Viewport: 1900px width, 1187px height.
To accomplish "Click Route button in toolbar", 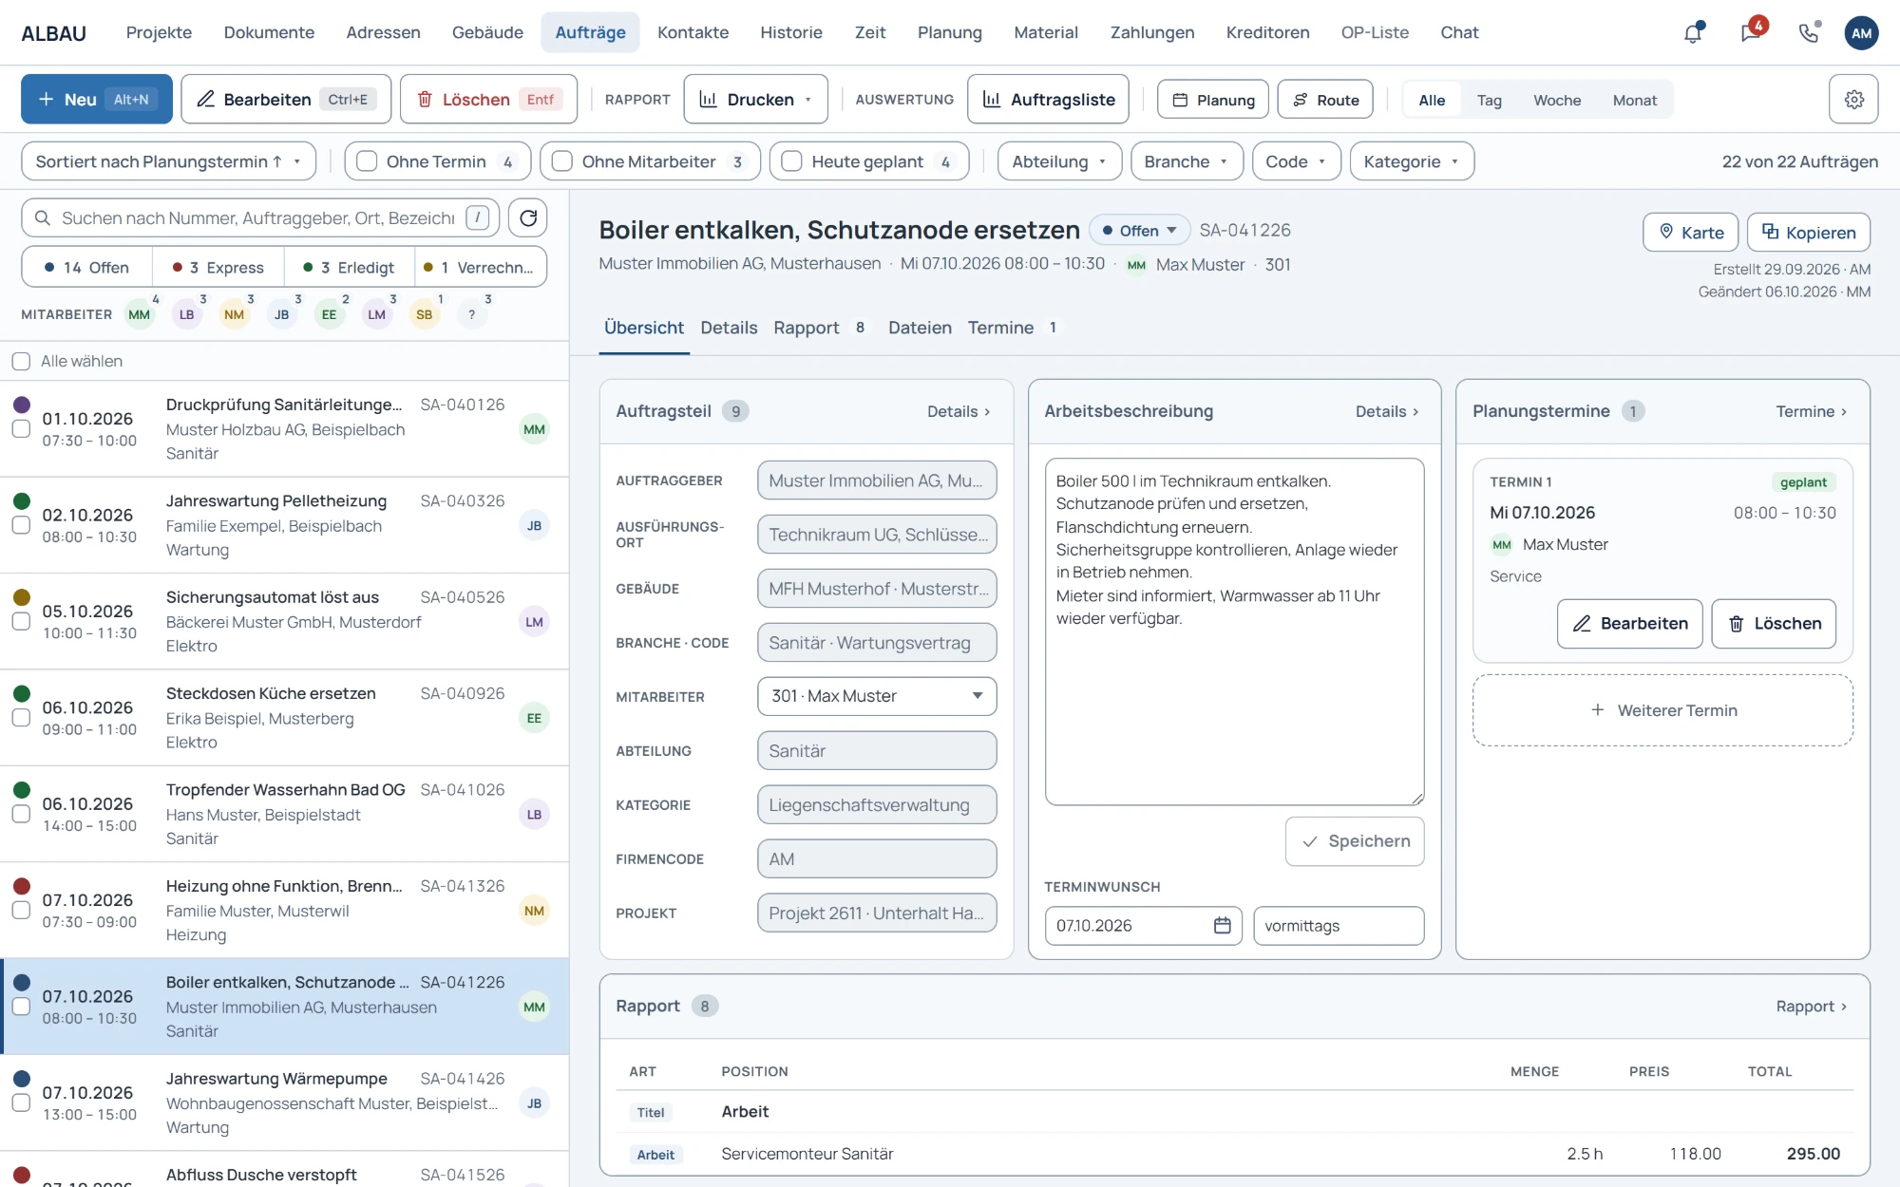I will 1324,100.
